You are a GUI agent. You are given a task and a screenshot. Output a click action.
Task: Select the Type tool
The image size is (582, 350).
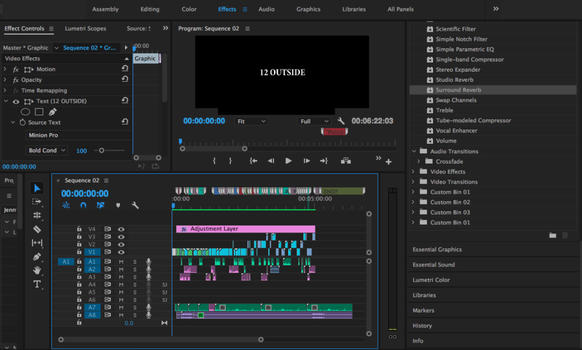37,284
